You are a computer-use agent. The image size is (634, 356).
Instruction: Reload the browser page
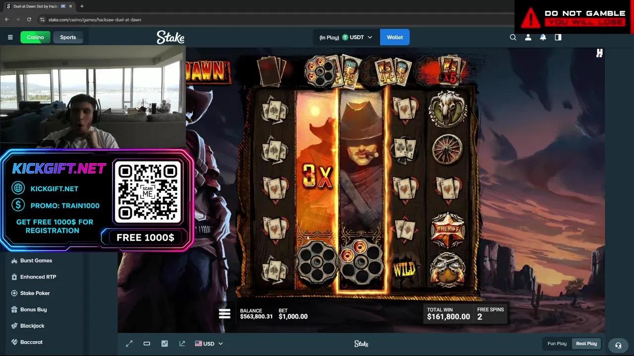pyautogui.click(x=29, y=19)
